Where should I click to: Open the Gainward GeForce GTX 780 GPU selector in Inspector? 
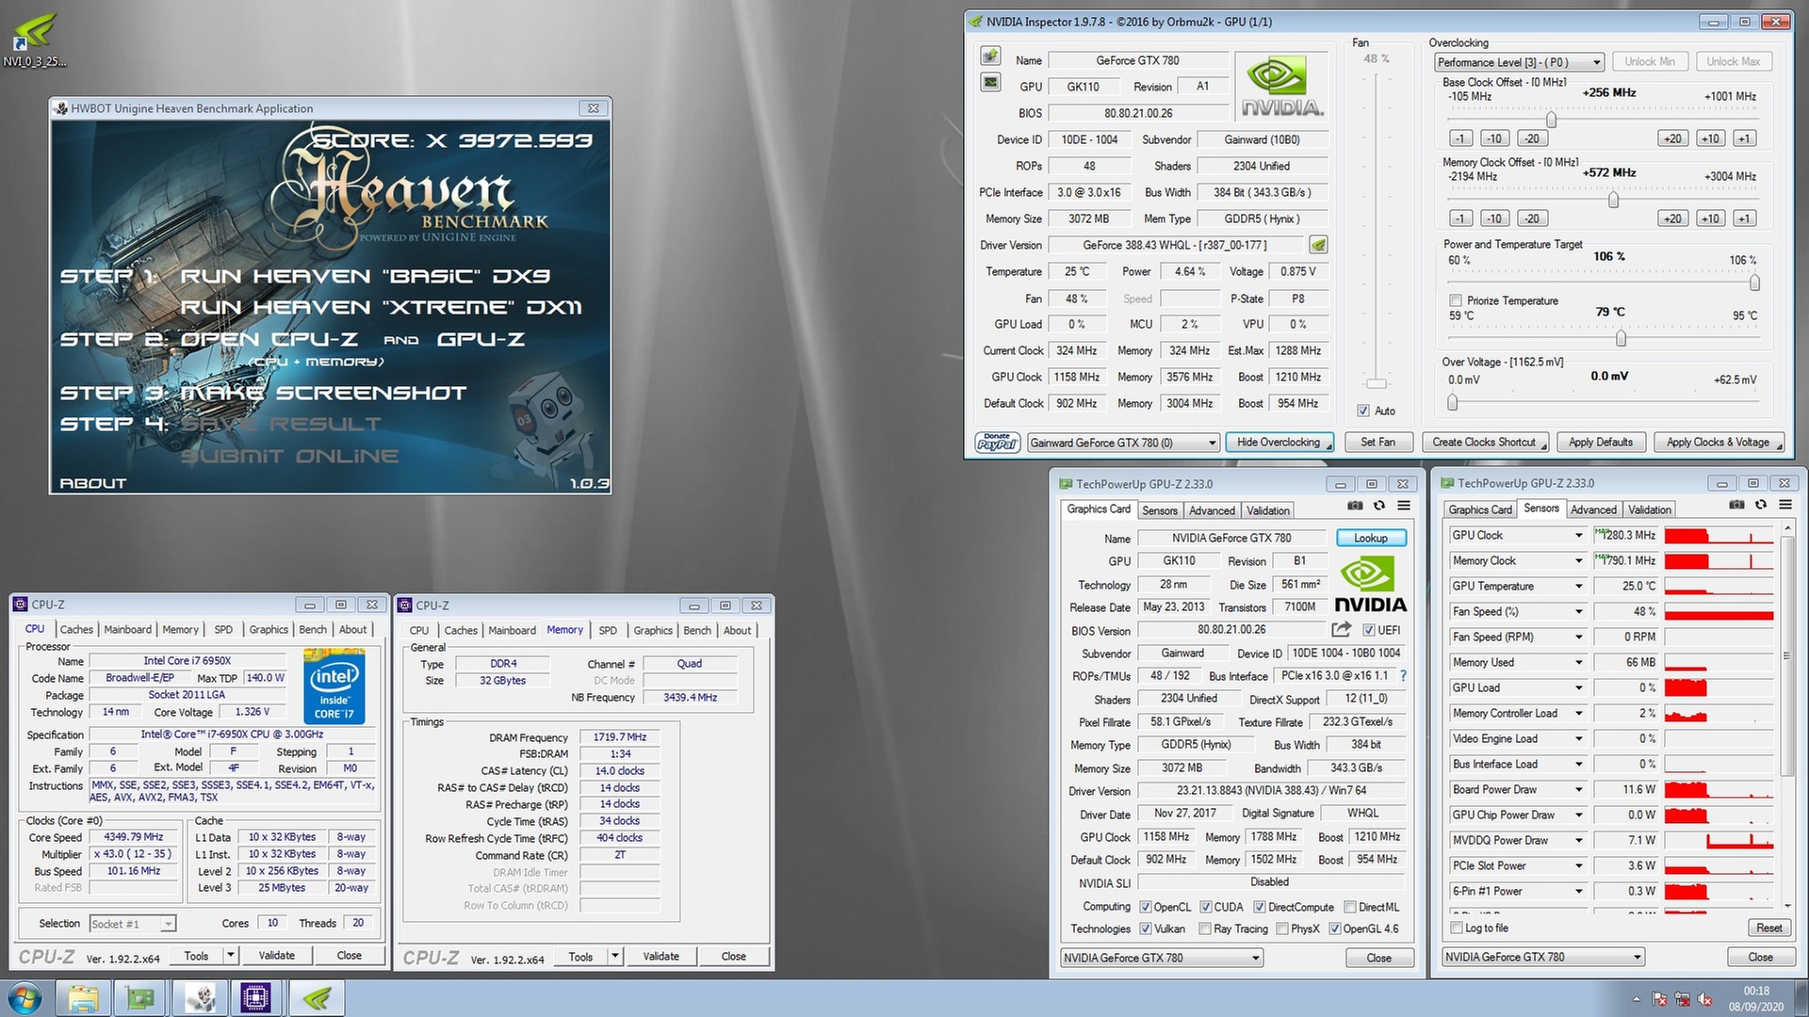coord(1123,443)
